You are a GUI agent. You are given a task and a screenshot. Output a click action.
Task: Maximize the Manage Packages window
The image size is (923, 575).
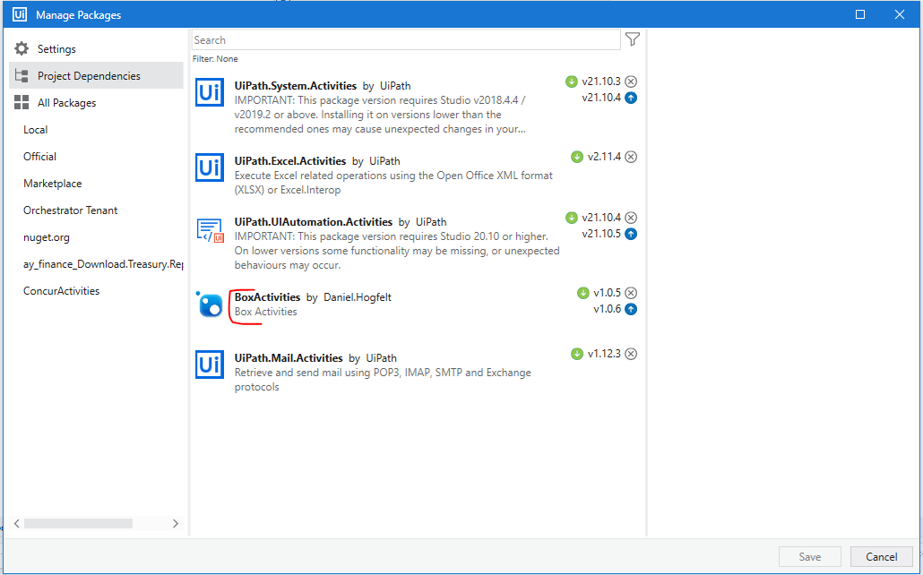pos(860,14)
